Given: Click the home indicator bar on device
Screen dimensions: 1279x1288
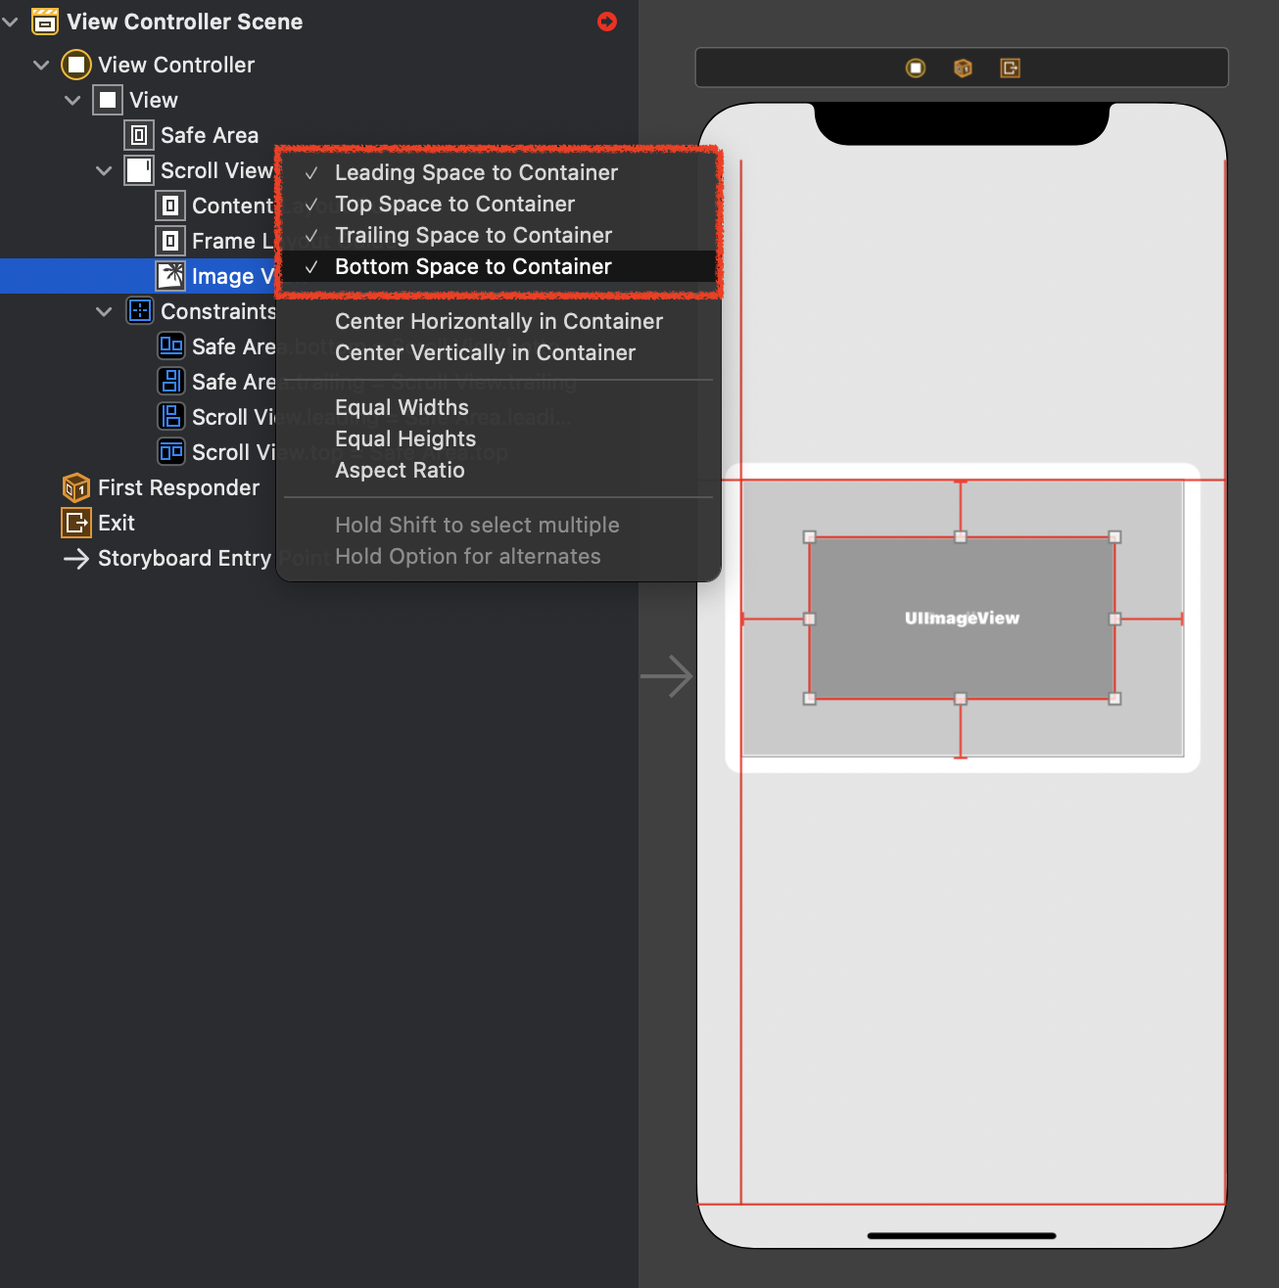Looking at the screenshot, I should [x=962, y=1236].
